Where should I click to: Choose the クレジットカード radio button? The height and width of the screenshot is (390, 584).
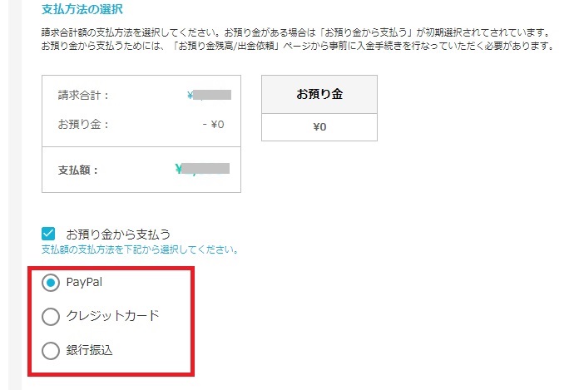pyautogui.click(x=51, y=317)
